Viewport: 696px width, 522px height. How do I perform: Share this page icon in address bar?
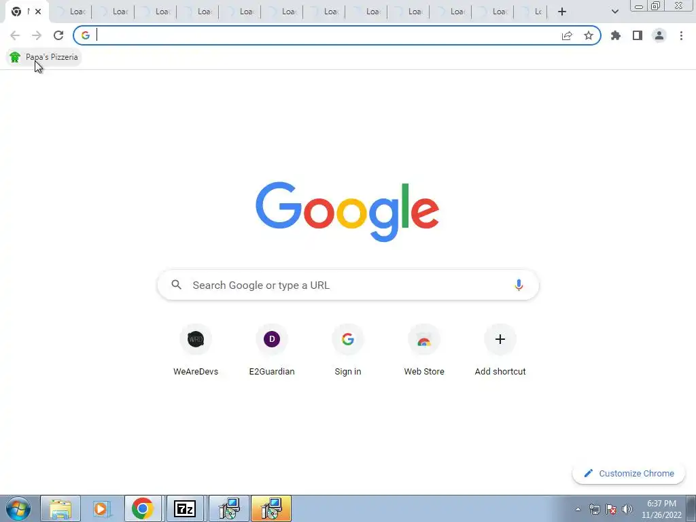567,35
